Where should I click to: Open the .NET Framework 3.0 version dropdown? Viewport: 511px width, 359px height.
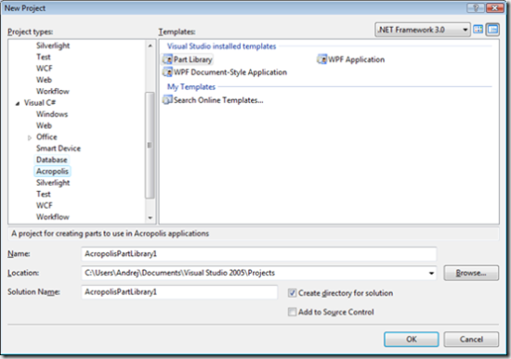(423, 30)
